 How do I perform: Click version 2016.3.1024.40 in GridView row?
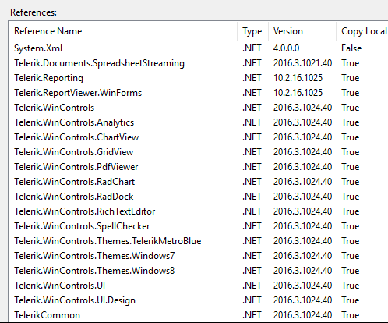302,152
